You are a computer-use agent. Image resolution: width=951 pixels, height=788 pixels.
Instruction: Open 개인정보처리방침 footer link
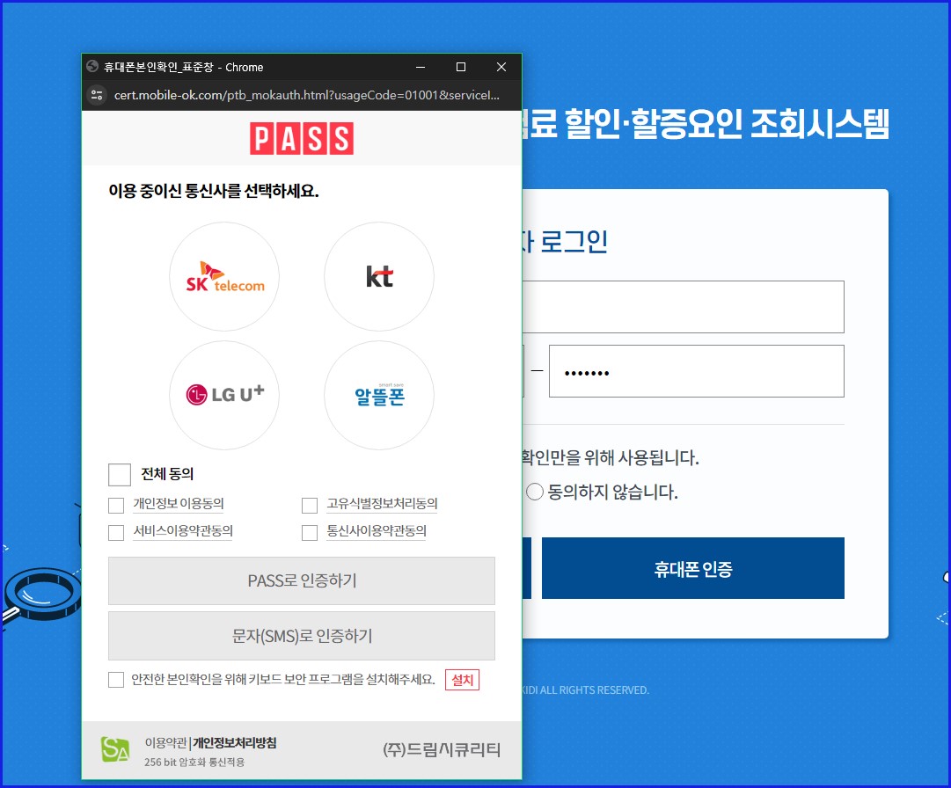pyautogui.click(x=235, y=743)
